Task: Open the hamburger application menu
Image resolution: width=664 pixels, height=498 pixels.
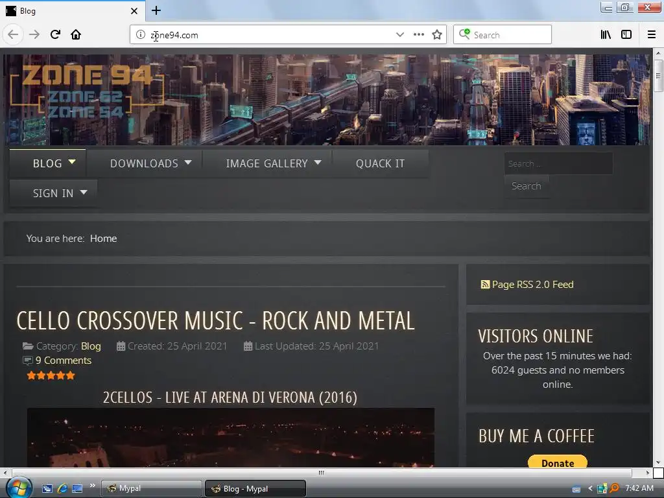Action: coord(652,35)
